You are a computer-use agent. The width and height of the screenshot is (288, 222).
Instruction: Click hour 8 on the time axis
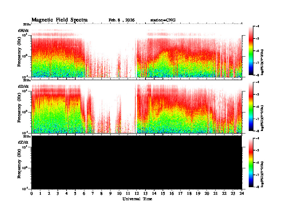coord(101,194)
